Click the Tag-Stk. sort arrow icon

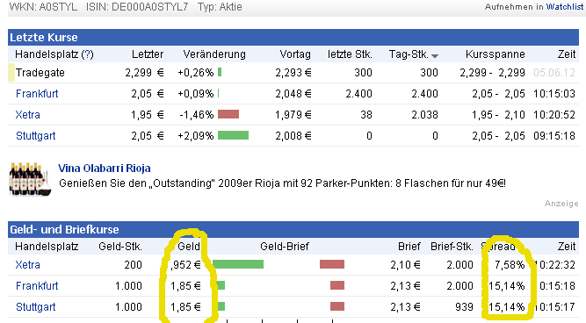point(435,56)
